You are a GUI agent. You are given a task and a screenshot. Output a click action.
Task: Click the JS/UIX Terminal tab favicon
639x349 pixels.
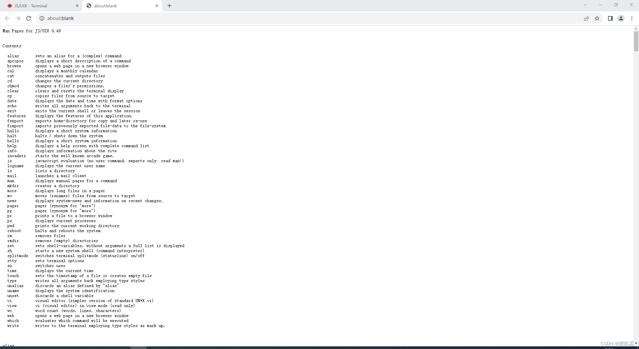(x=9, y=6)
